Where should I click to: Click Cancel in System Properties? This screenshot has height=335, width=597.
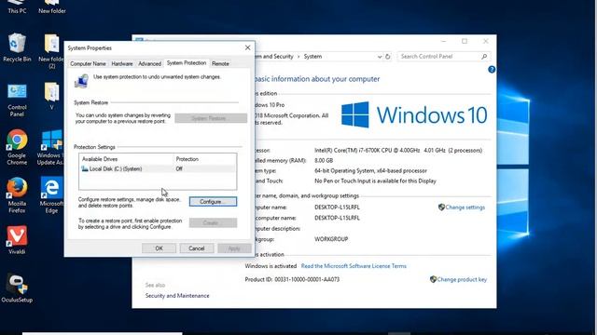(x=197, y=248)
